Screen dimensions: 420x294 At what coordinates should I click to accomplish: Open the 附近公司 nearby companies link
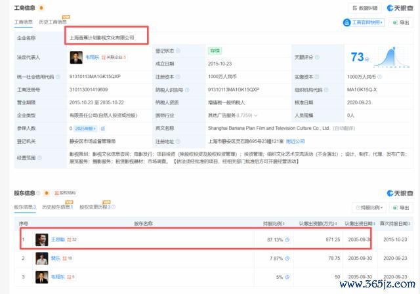point(295,141)
